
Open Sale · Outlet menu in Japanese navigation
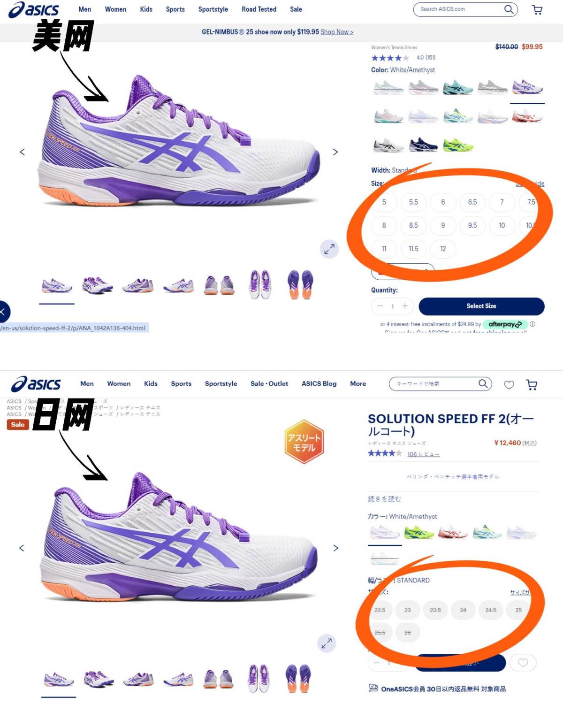coord(269,383)
